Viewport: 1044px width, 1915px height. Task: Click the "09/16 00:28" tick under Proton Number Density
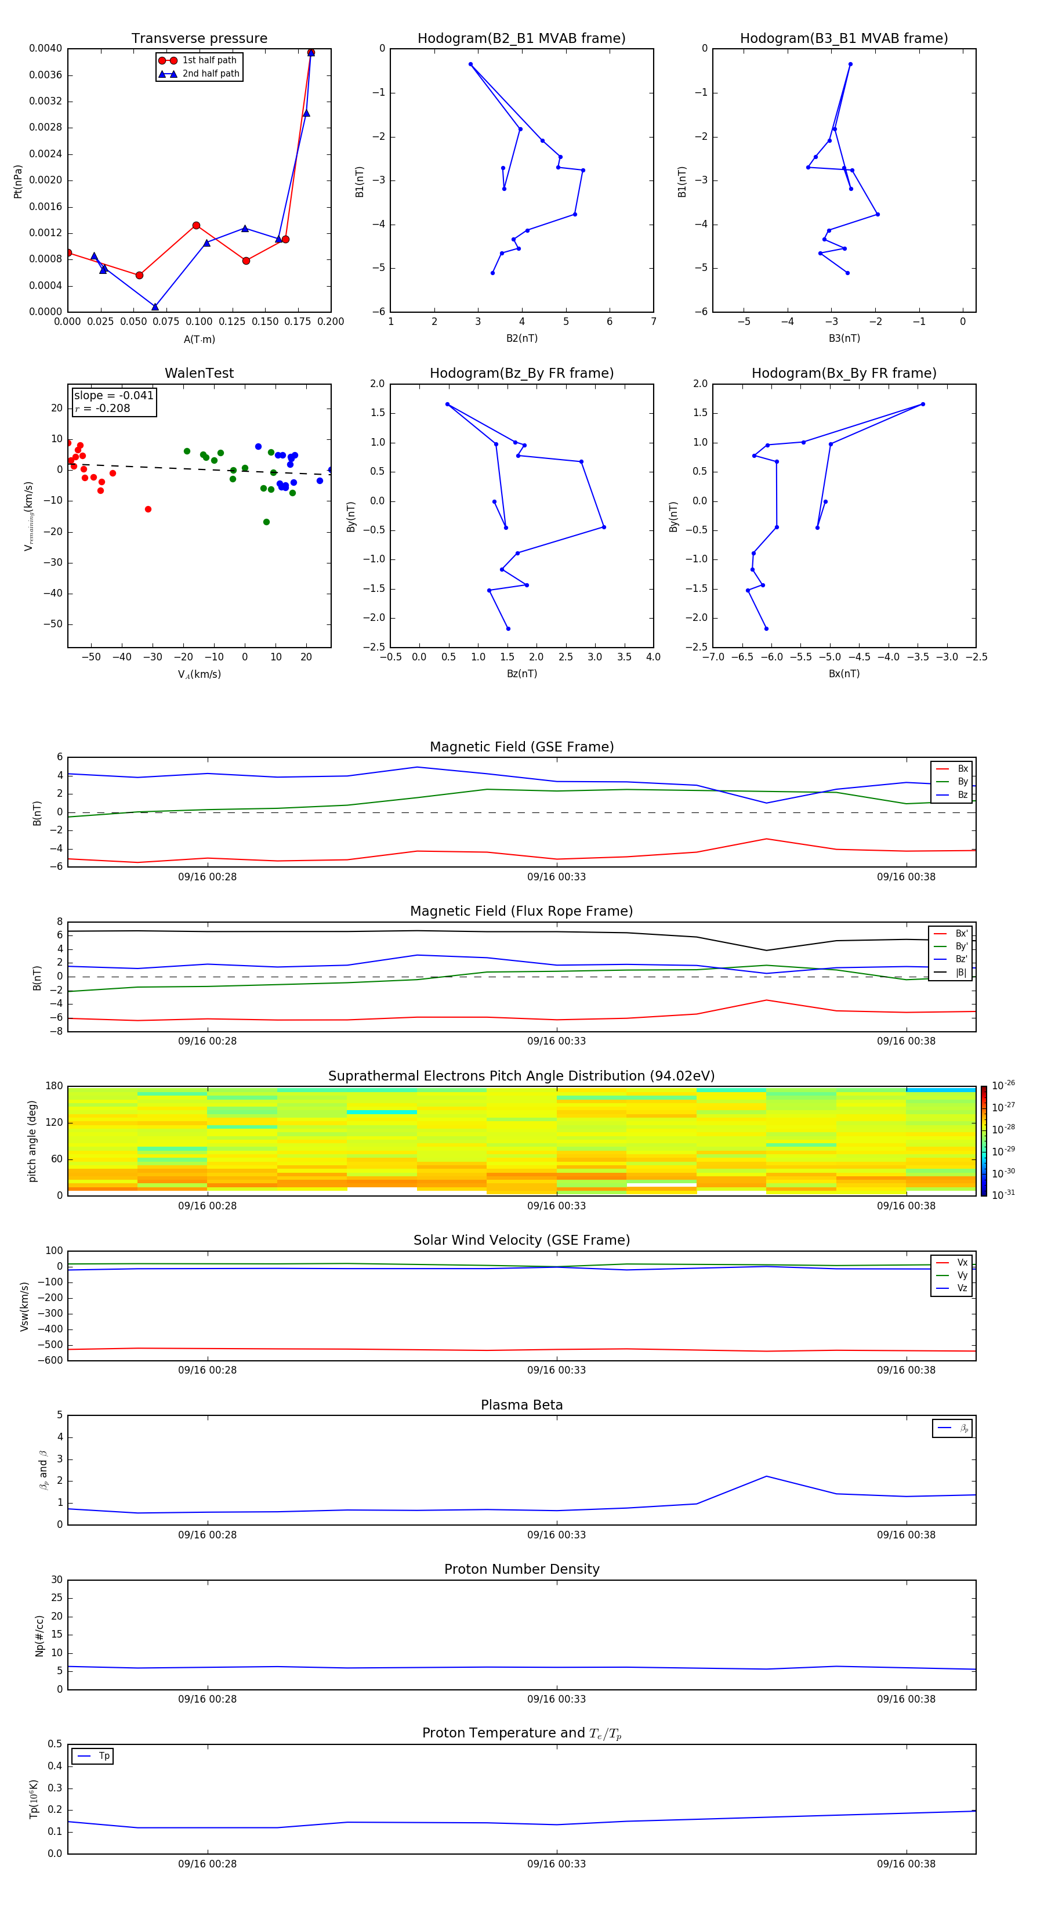(207, 1699)
